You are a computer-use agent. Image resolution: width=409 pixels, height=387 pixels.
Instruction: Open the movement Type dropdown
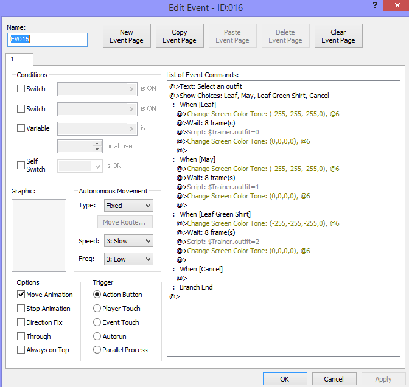coord(128,206)
